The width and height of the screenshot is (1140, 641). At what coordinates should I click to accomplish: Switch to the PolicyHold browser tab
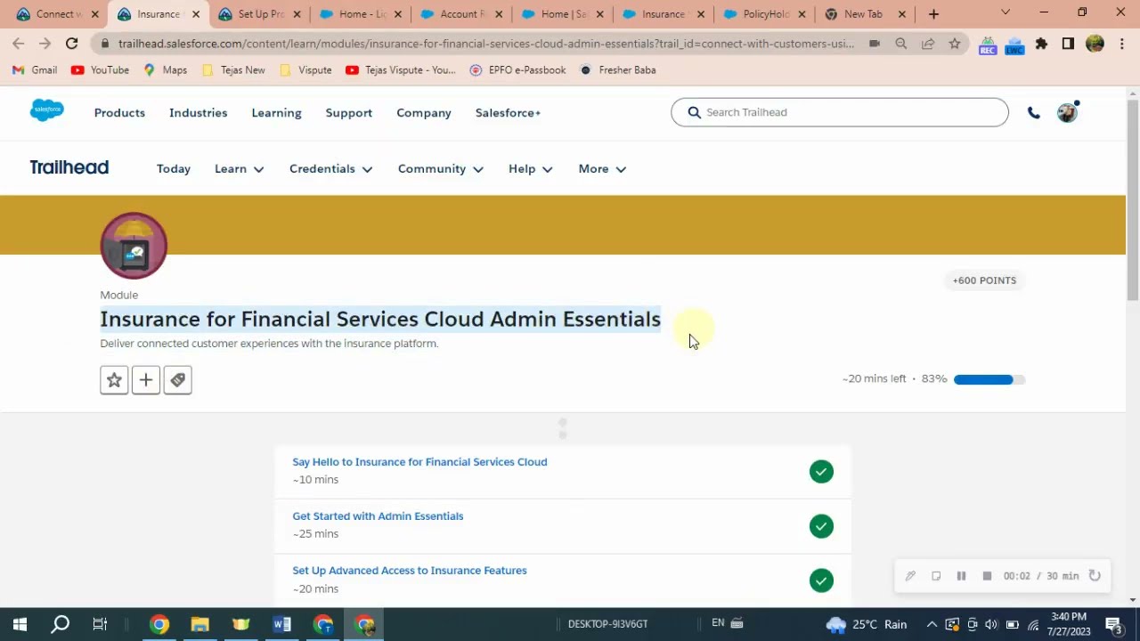[764, 14]
